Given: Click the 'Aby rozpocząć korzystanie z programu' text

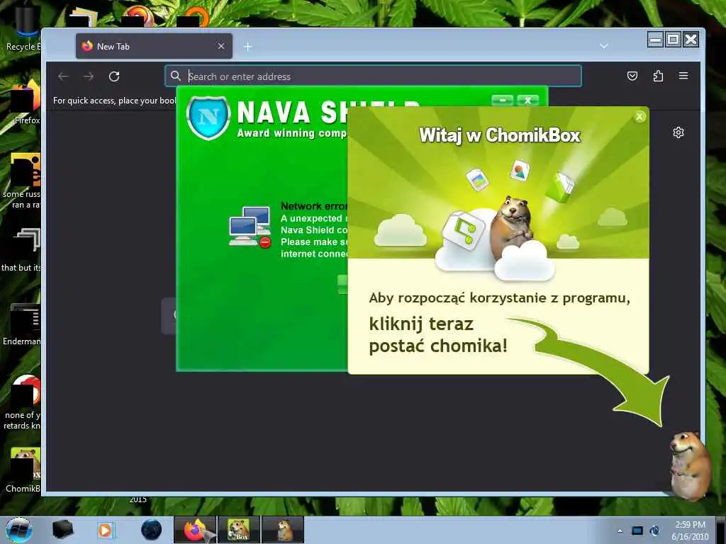Looking at the screenshot, I should [500, 298].
